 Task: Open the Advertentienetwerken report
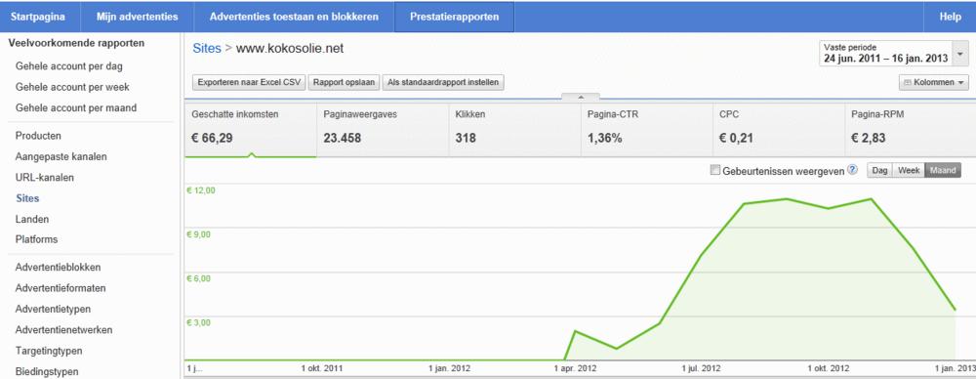point(64,330)
